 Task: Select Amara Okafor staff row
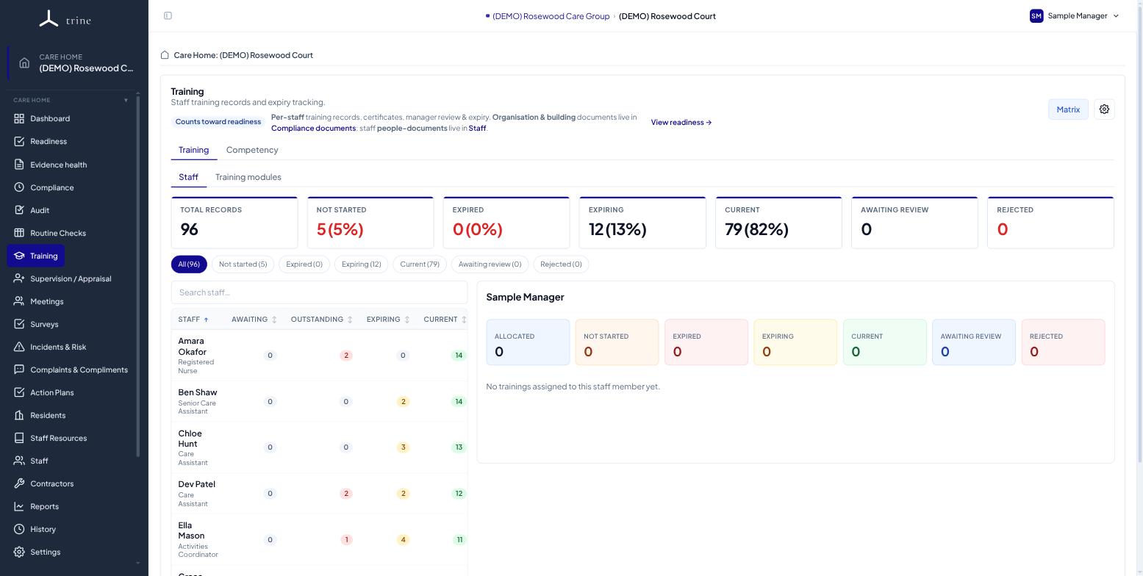(319, 356)
